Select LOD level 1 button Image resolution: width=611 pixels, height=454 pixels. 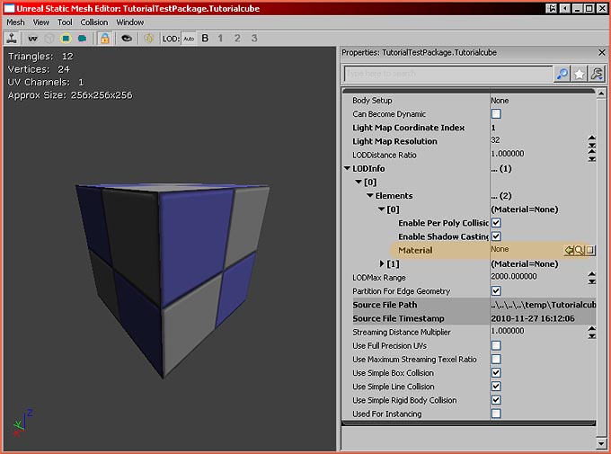pyautogui.click(x=220, y=39)
